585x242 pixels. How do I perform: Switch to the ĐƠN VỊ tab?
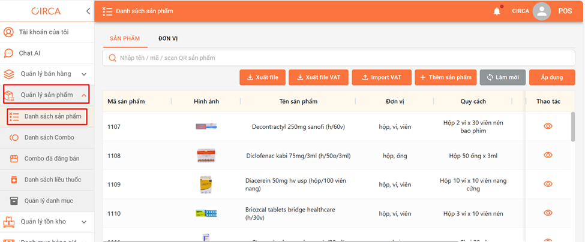168,38
